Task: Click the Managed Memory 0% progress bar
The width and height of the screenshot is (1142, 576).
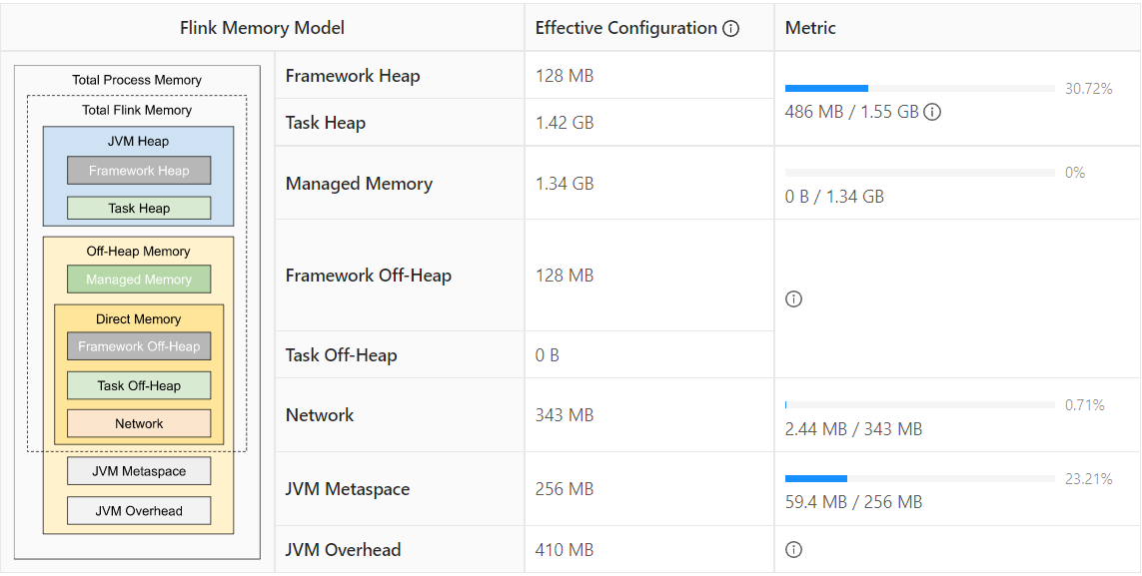Action: pyautogui.click(x=919, y=173)
